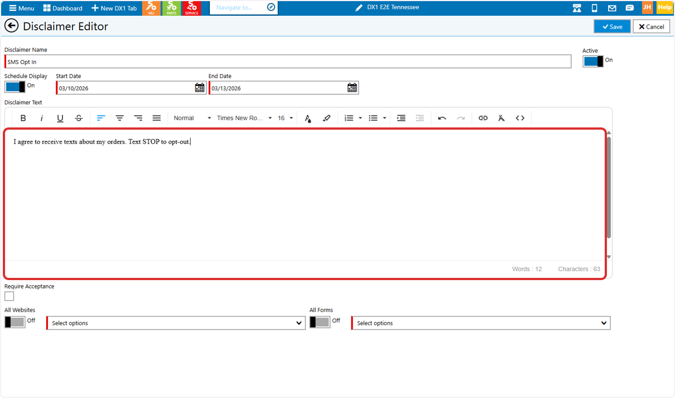Switch off the Schedule Display toggle
Viewport: 675px width, 398px height.
pyautogui.click(x=15, y=86)
